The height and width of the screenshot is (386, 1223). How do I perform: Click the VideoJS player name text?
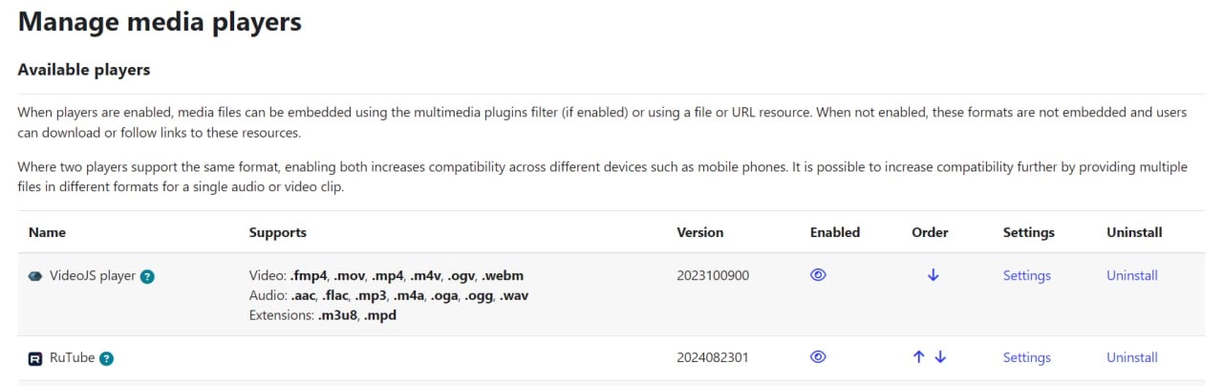[93, 276]
